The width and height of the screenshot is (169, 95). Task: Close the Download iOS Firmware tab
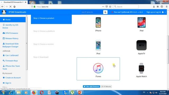pos(26,2)
